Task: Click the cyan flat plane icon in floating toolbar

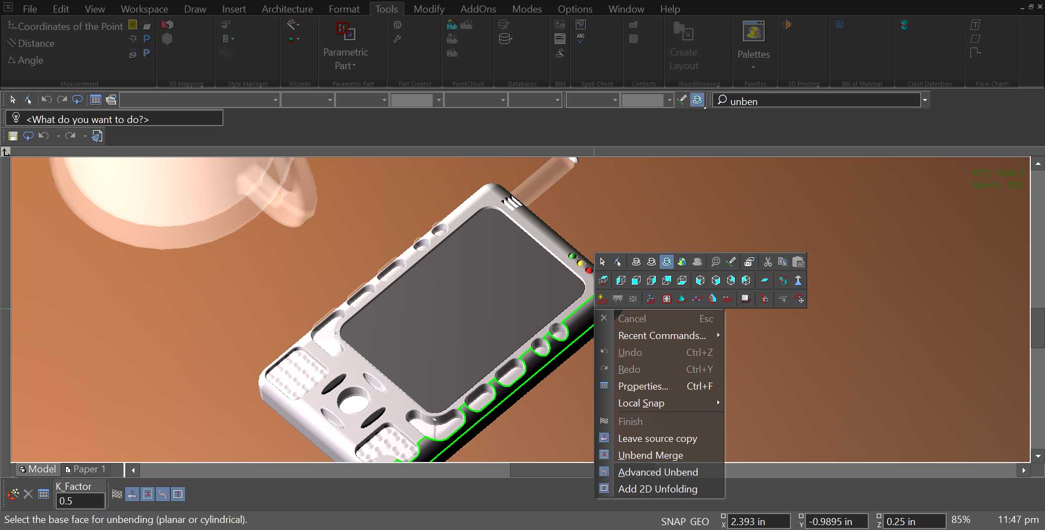Action: (764, 281)
